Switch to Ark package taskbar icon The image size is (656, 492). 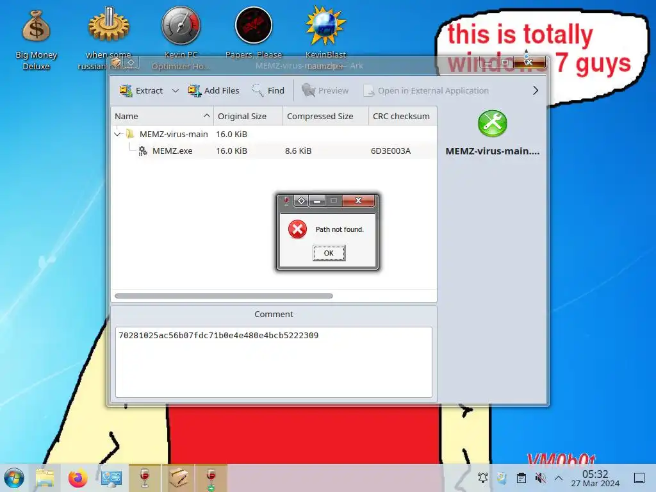tap(178, 478)
